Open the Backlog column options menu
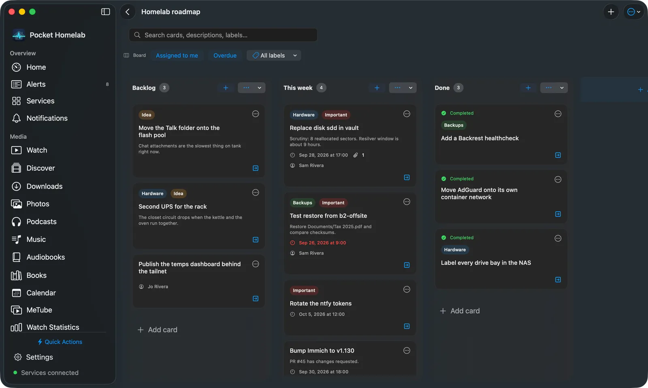This screenshot has height=388, width=648. pos(252,88)
